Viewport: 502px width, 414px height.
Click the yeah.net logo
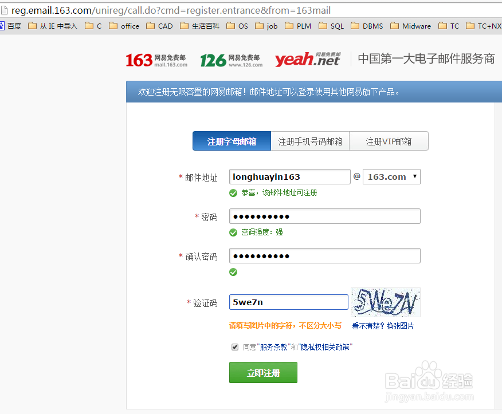tap(307, 59)
